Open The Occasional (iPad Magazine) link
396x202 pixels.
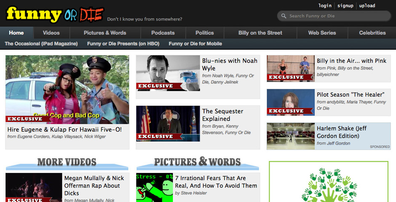tap(41, 44)
